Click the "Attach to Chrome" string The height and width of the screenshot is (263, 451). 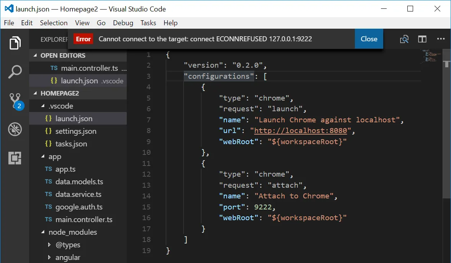pyautogui.click(x=294, y=196)
